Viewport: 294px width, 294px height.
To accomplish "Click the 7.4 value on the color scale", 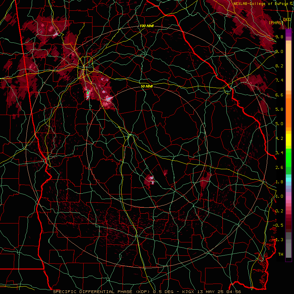I will click(x=279, y=80).
